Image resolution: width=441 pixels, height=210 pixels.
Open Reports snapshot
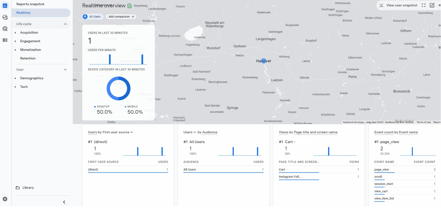click(x=30, y=4)
